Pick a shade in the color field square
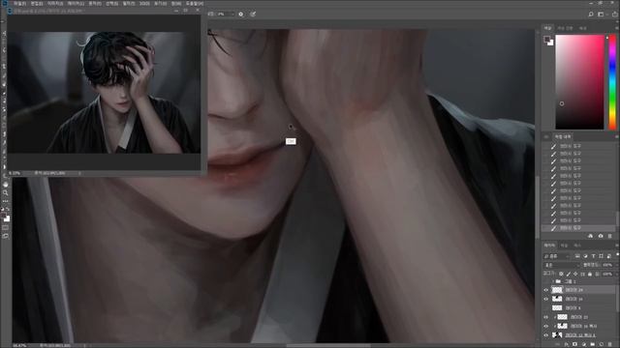This screenshot has width=620, height=348. point(579,82)
